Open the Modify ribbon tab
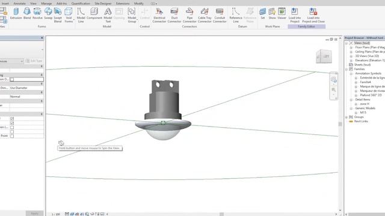 (x=139, y=4)
